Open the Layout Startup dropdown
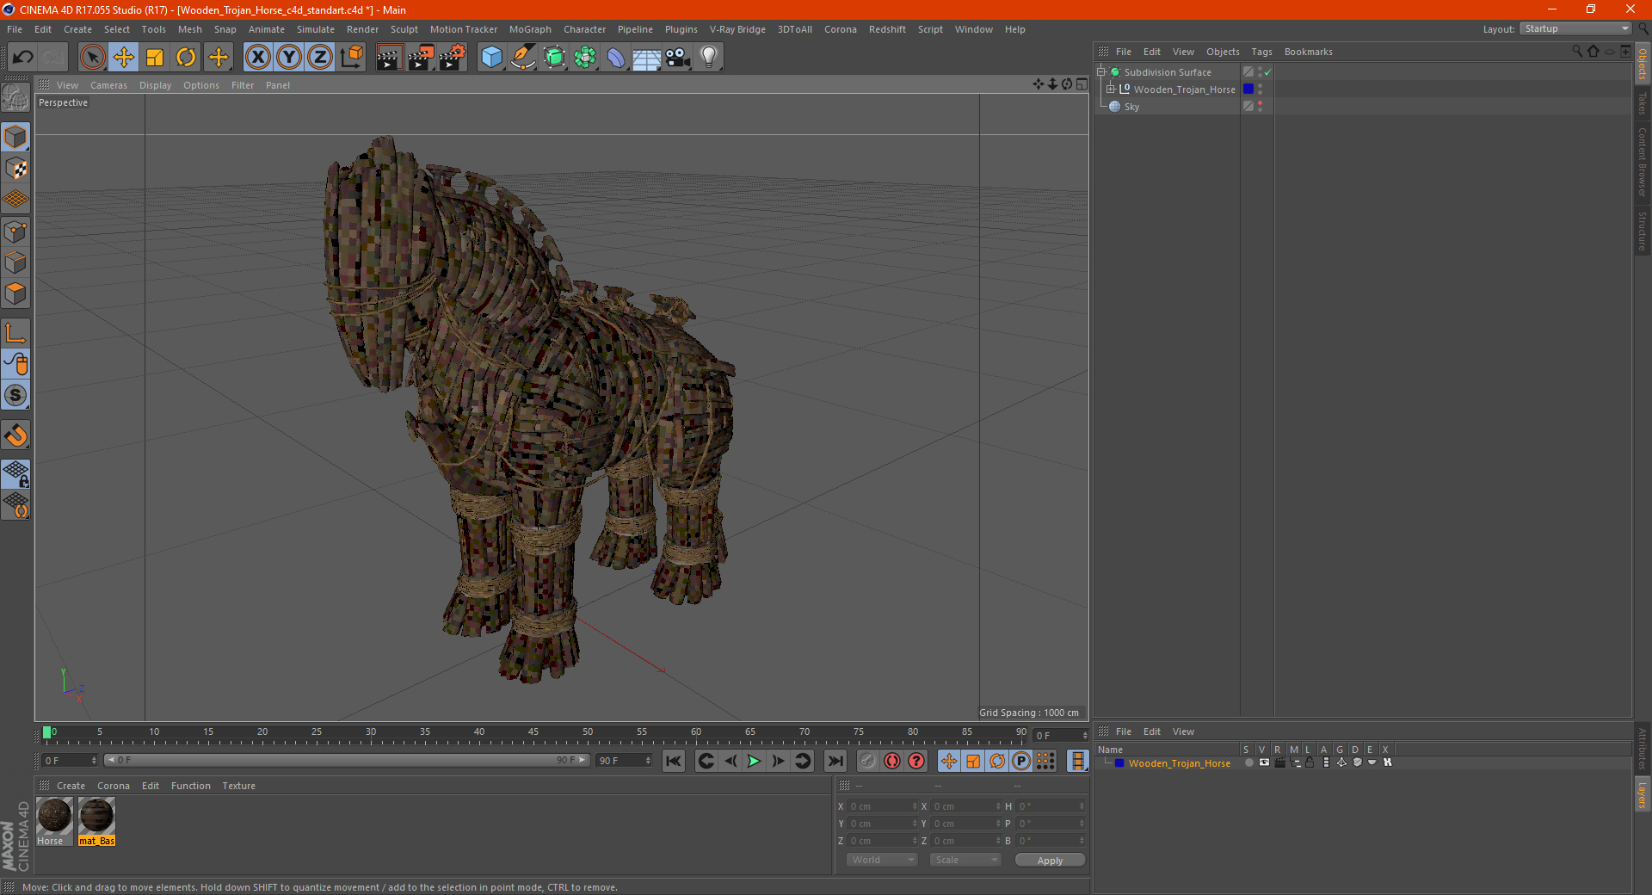 pyautogui.click(x=1576, y=29)
